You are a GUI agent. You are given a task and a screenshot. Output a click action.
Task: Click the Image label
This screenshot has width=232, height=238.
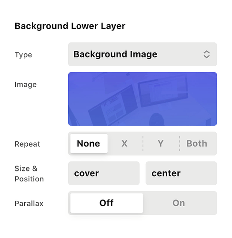[x=26, y=84]
